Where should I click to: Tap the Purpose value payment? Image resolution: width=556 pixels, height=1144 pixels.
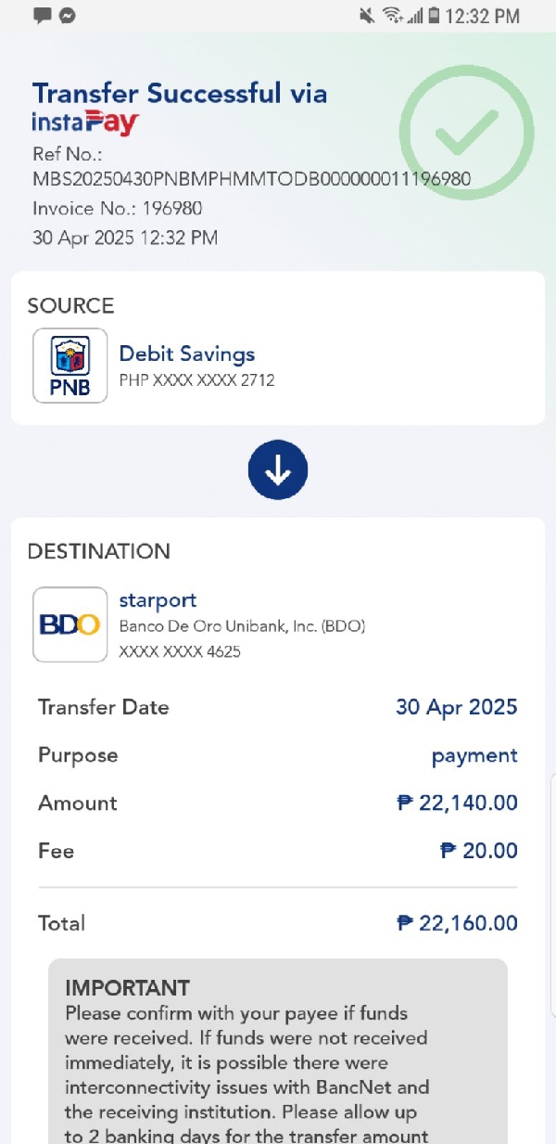[x=474, y=755]
